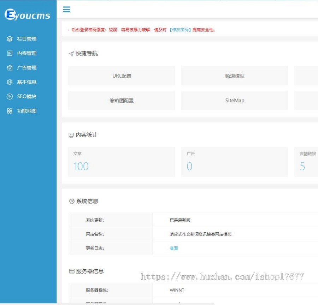This screenshot has width=318, height=305.
Task: Click the 已是最新版 status text
Action: click(x=180, y=220)
